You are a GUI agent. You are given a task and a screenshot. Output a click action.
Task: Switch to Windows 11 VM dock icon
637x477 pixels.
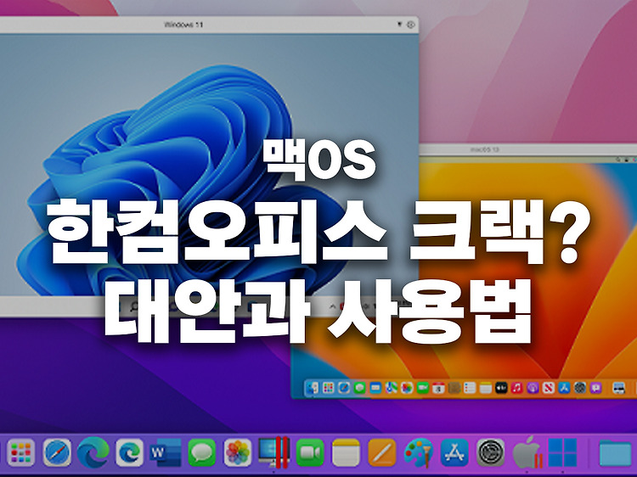[x=562, y=452]
